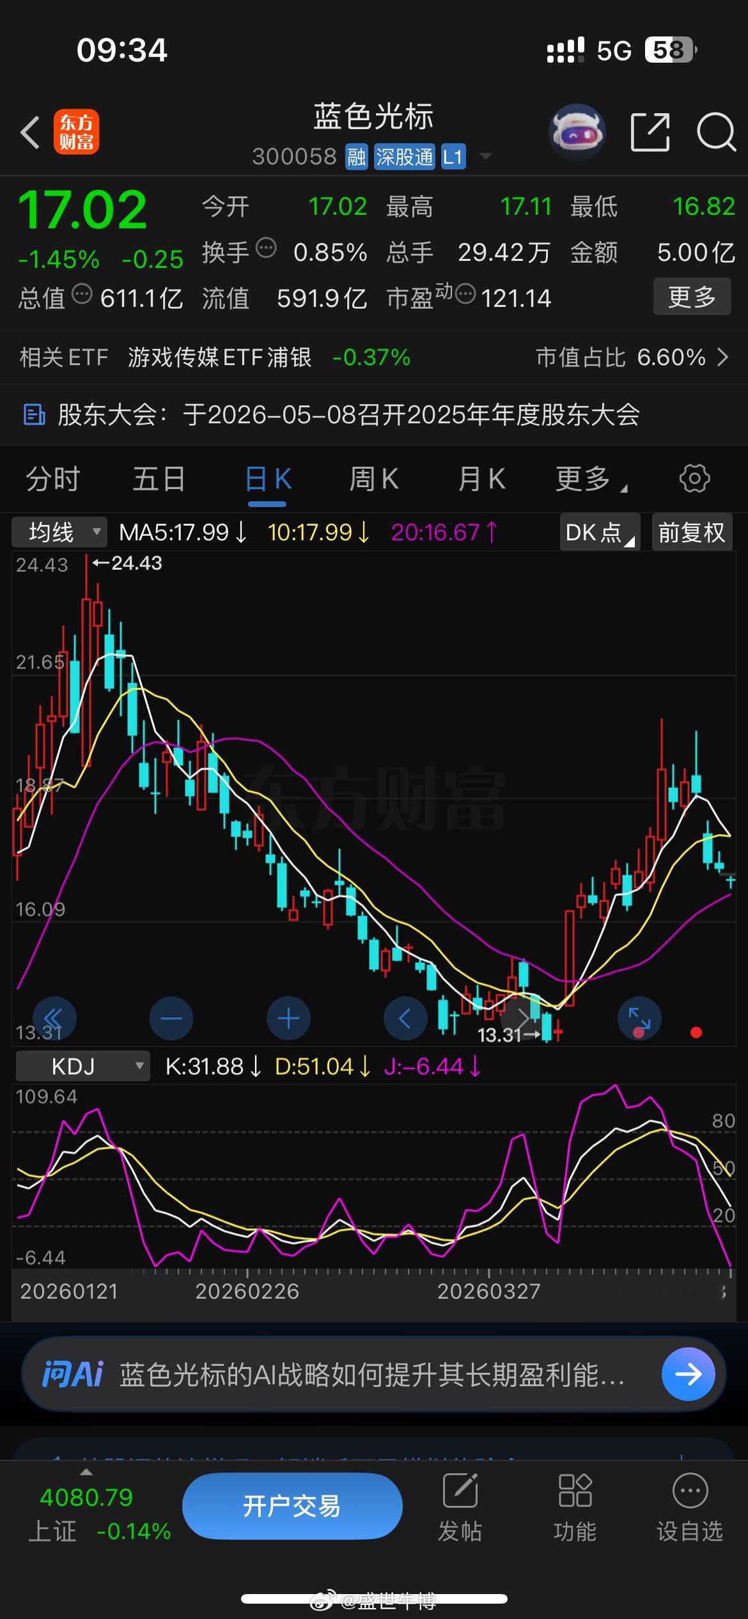Tap the 更多 quote details button
This screenshot has height=1619, width=748.
[x=692, y=297]
